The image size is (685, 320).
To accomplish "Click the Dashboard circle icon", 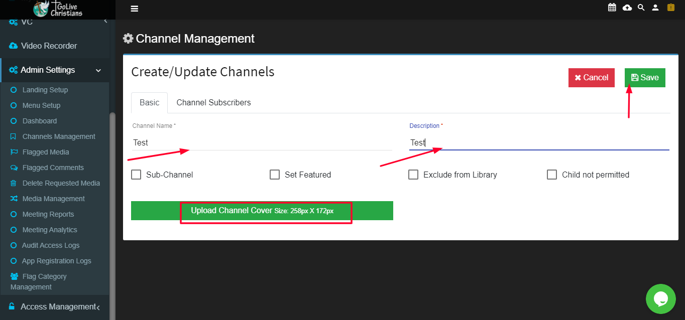I will 14,121.
